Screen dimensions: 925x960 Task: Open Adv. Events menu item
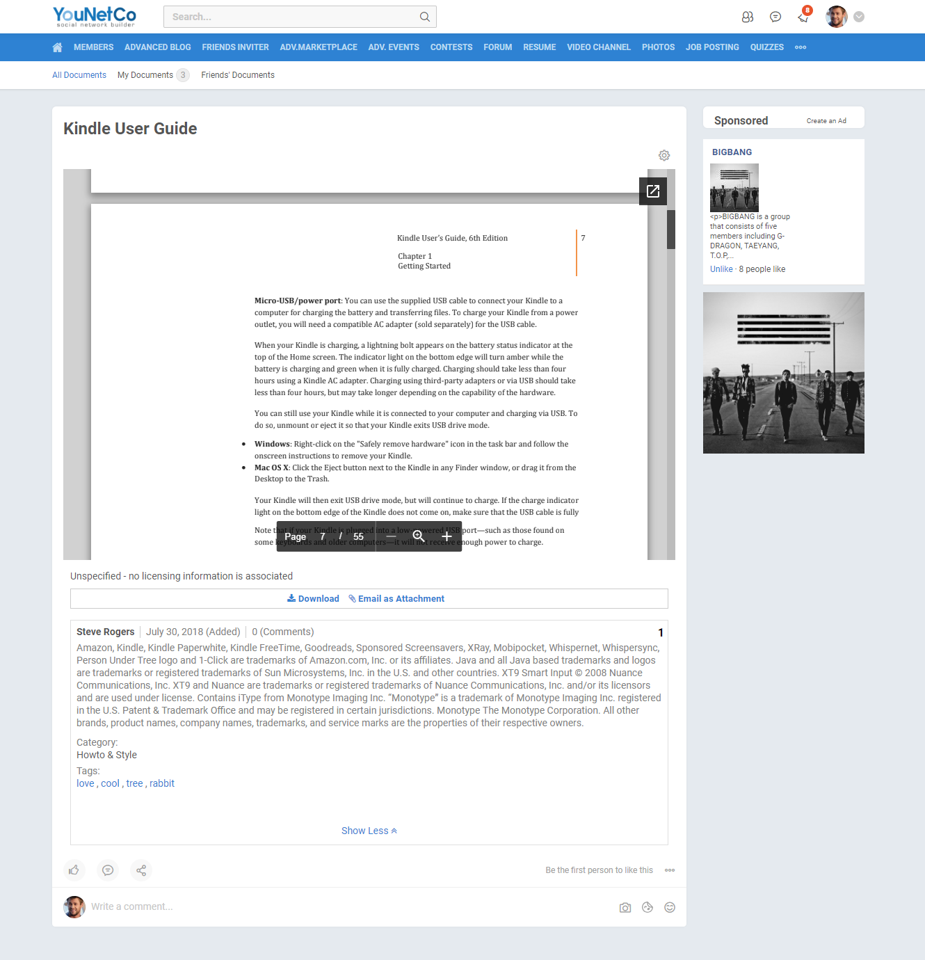(394, 47)
